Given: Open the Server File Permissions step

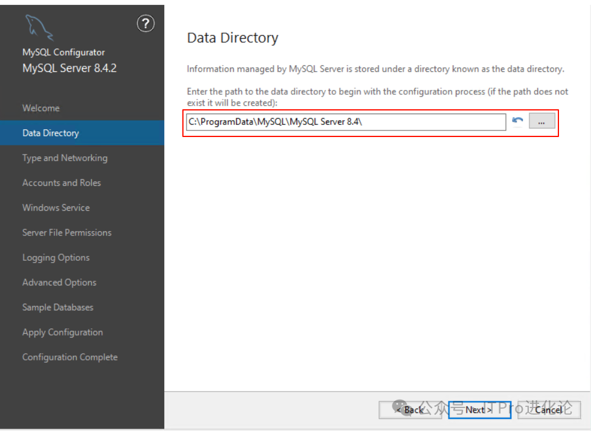Looking at the screenshot, I should [x=67, y=232].
